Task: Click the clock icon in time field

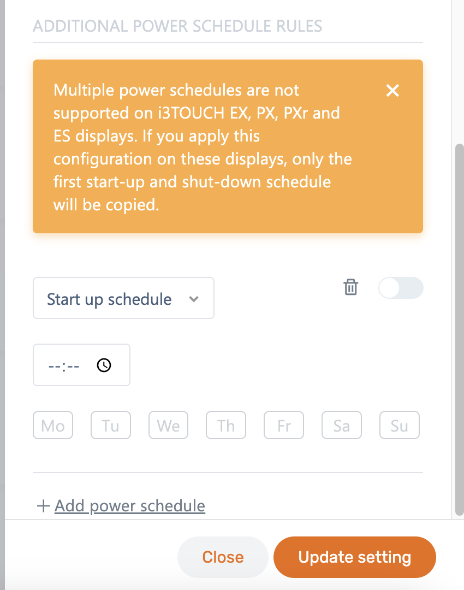Action: [104, 365]
